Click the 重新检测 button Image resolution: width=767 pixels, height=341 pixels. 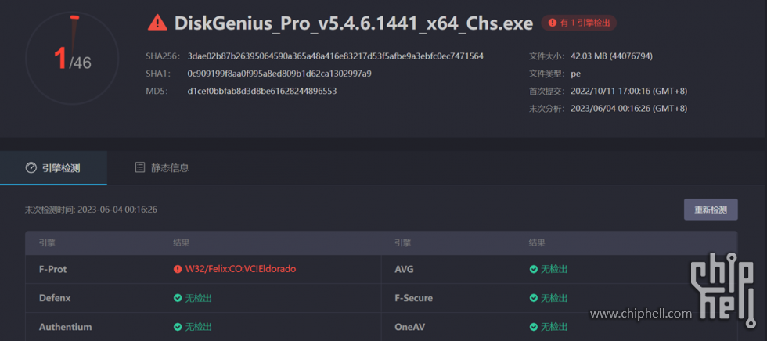point(711,210)
